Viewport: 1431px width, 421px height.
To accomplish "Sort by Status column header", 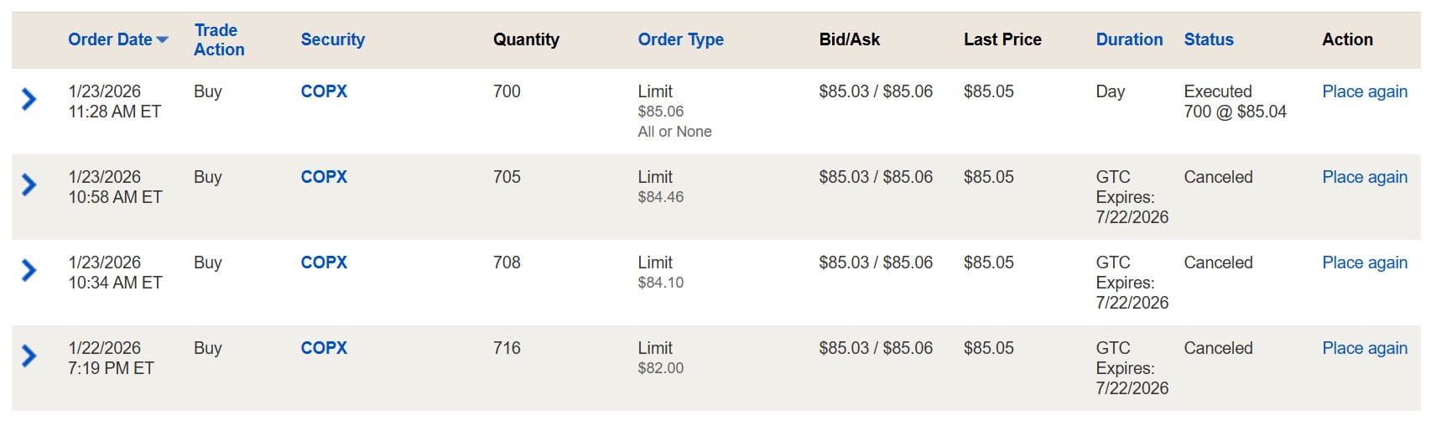I will (x=1208, y=39).
